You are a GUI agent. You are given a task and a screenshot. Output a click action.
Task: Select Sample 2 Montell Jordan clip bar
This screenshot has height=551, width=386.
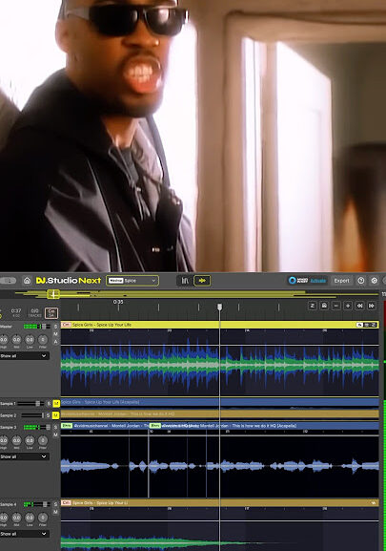(x=220, y=413)
